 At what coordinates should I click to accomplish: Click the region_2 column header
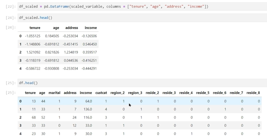[x=117, y=93]
